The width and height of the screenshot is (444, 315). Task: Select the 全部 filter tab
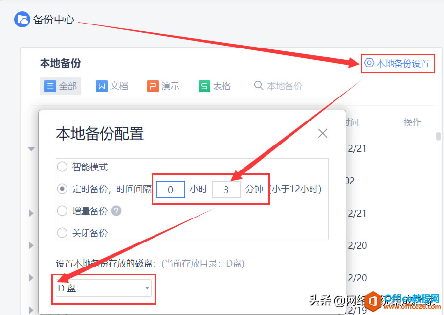tap(61, 86)
